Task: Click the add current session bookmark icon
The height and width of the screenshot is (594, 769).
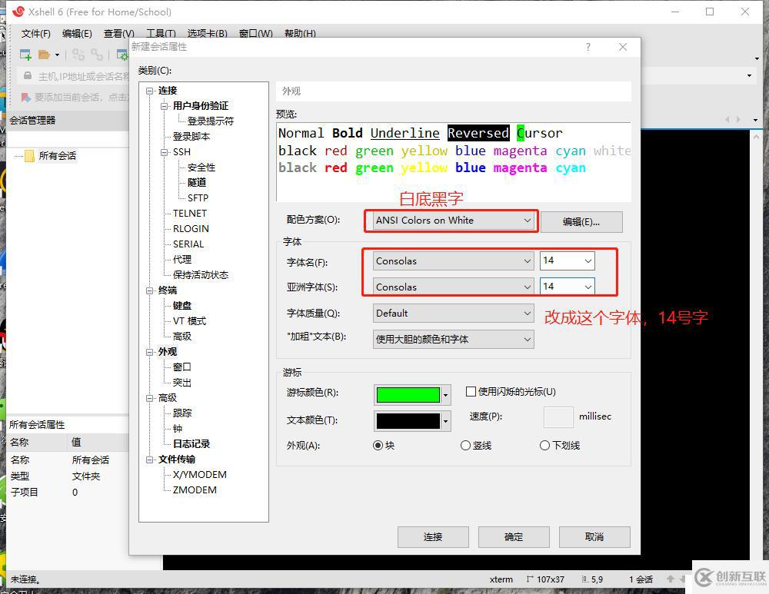Action: (25, 98)
